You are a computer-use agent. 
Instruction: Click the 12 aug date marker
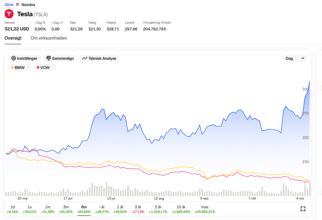159,198
